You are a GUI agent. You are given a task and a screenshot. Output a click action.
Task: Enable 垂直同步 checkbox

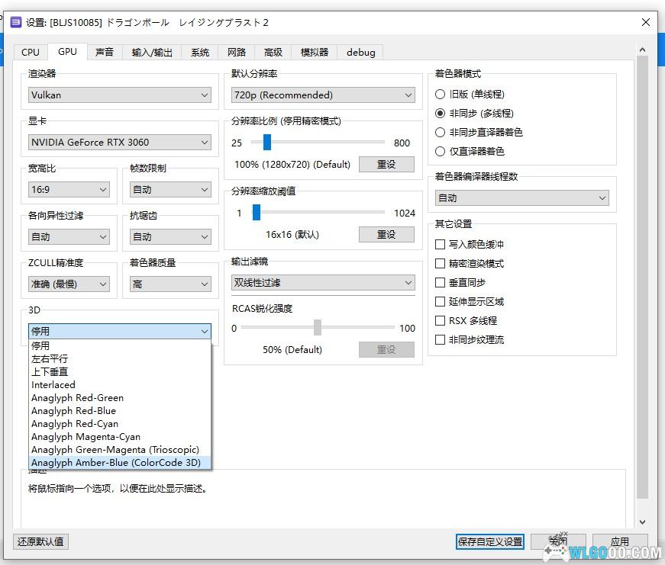pyautogui.click(x=440, y=283)
